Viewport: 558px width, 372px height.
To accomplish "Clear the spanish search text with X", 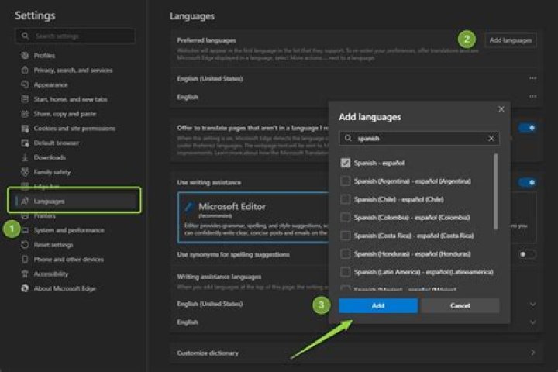I will 491,139.
